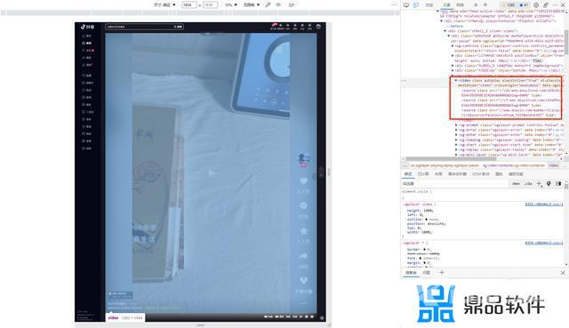Image resolution: width=569 pixels, height=328 pixels.
Task: Expand the xg-error element node
Action: (x=456, y=130)
